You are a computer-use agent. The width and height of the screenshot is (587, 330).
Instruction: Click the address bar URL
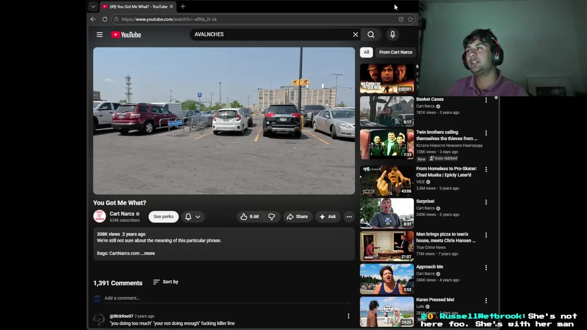click(169, 19)
